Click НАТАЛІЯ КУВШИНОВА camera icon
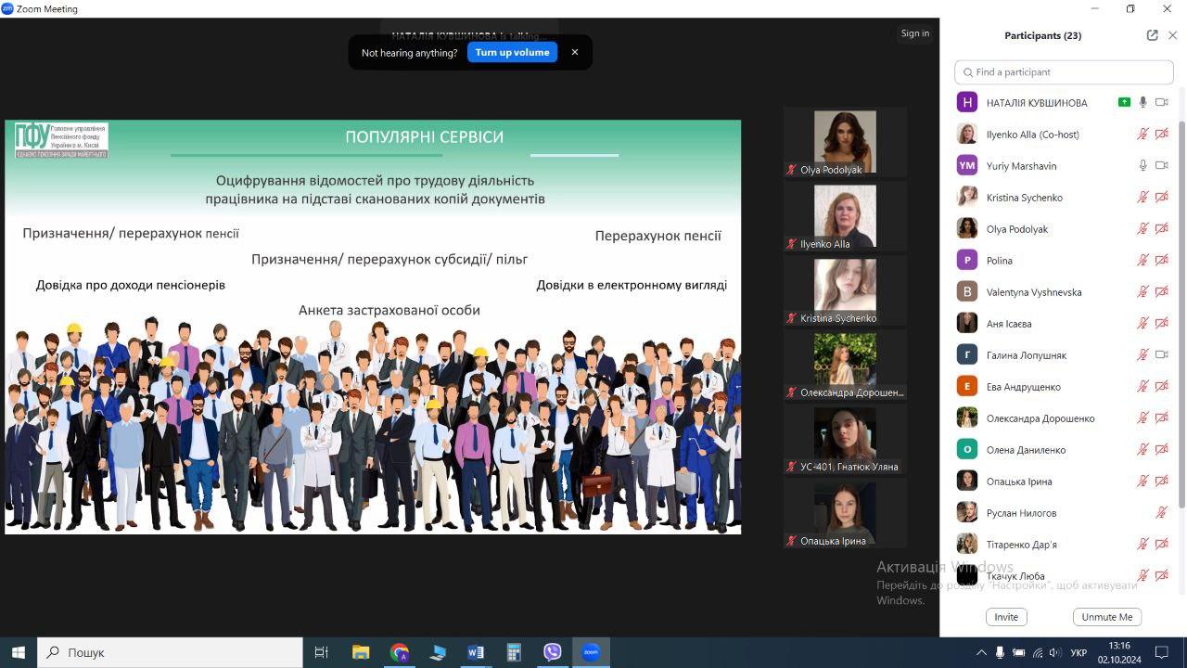This screenshot has width=1187, height=668. tap(1161, 103)
